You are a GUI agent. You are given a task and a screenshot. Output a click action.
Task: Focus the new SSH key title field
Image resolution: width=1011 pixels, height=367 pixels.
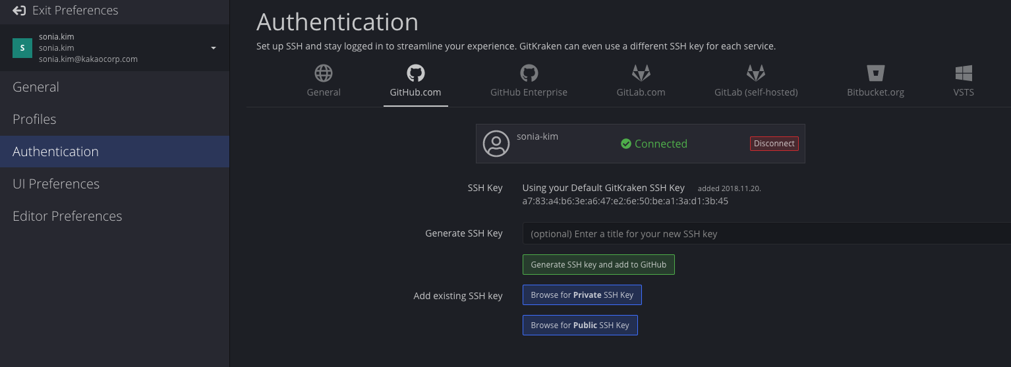tap(766, 233)
